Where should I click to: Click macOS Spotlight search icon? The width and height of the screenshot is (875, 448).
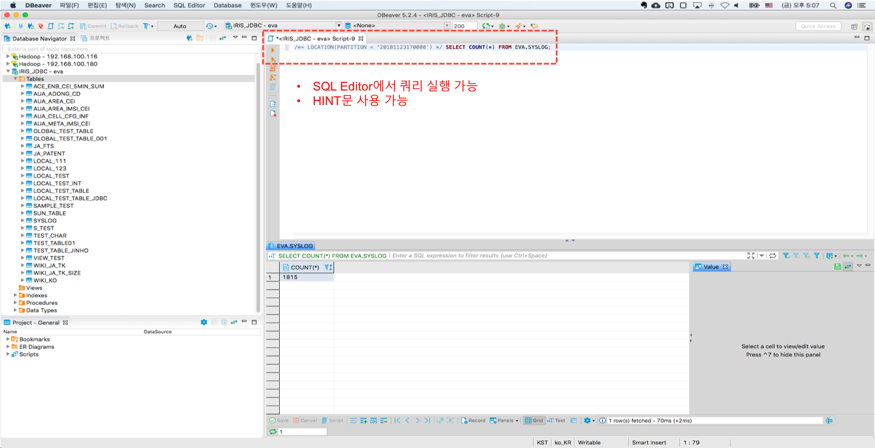click(833, 5)
